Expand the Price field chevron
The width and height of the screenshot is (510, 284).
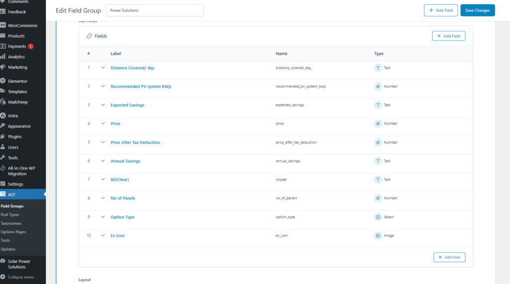(x=103, y=124)
